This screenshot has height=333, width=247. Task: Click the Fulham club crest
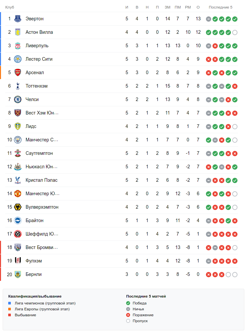[x=18, y=261]
